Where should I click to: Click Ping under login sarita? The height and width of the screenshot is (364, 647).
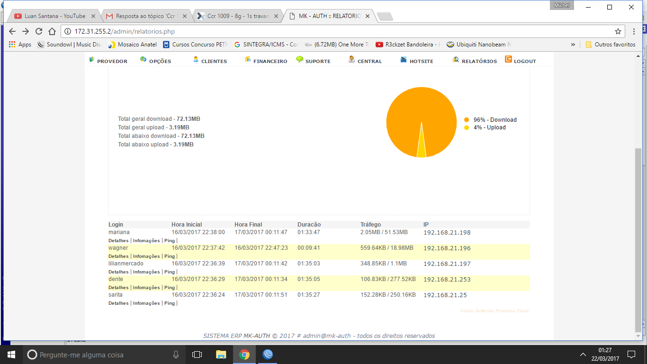tap(170, 303)
